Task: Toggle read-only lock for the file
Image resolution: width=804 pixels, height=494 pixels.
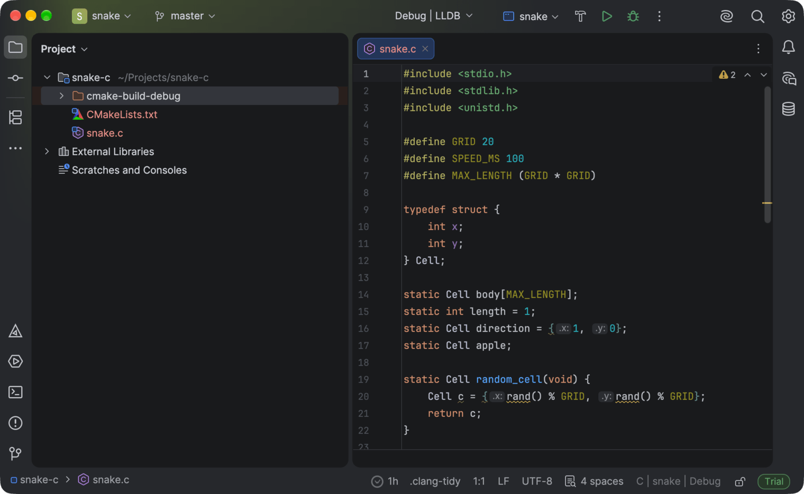Action: point(740,481)
